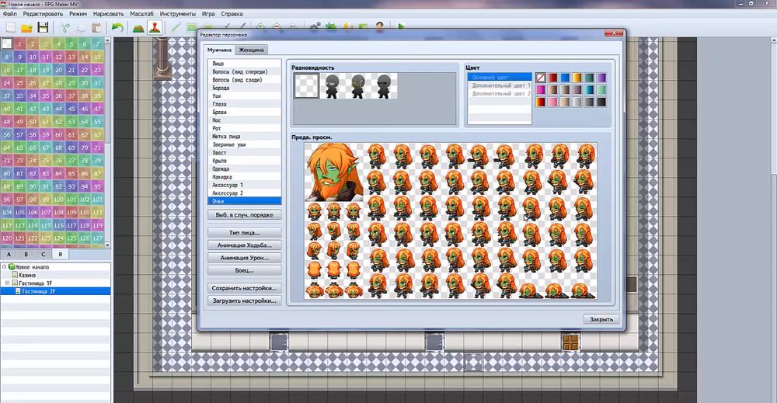This screenshot has height=403, width=777.
Task: Pick the black color swatch
Action: tap(601, 102)
